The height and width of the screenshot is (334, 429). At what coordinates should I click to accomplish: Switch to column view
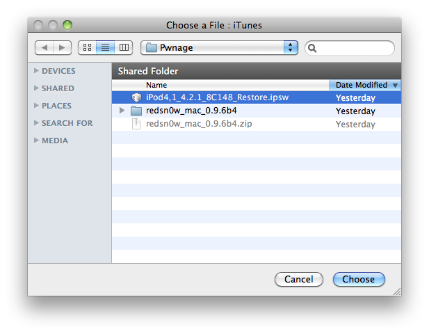124,47
